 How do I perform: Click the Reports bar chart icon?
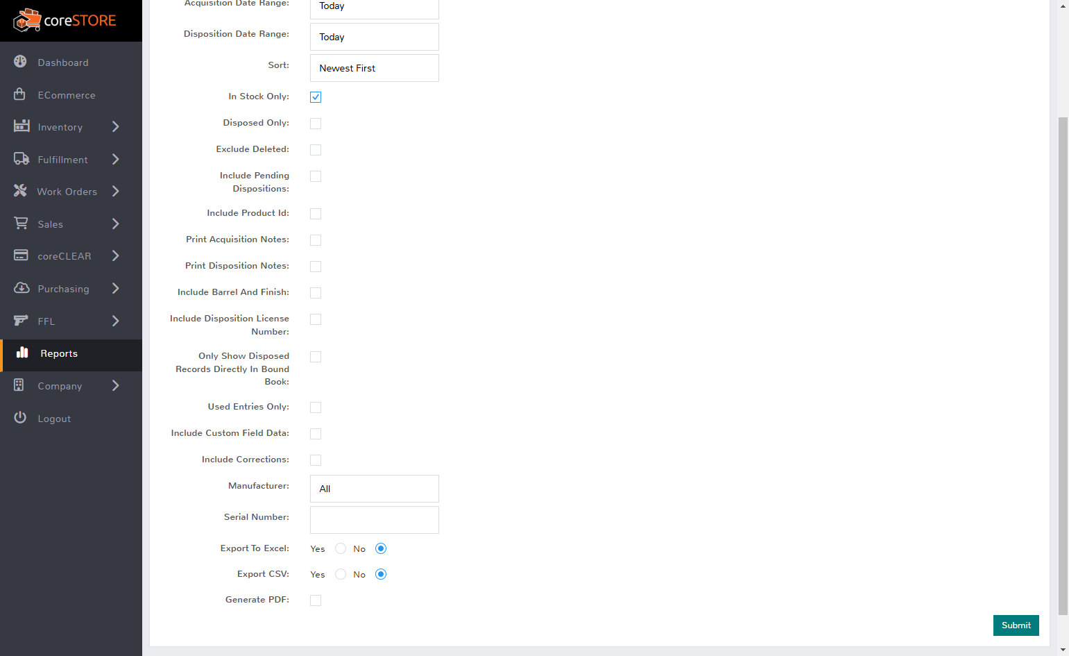click(22, 352)
